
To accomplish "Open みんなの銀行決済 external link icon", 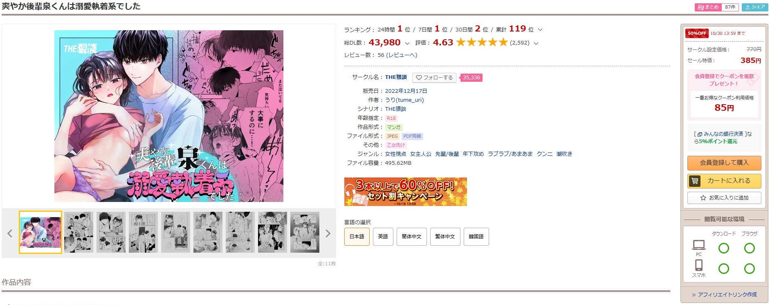I will coord(700,134).
